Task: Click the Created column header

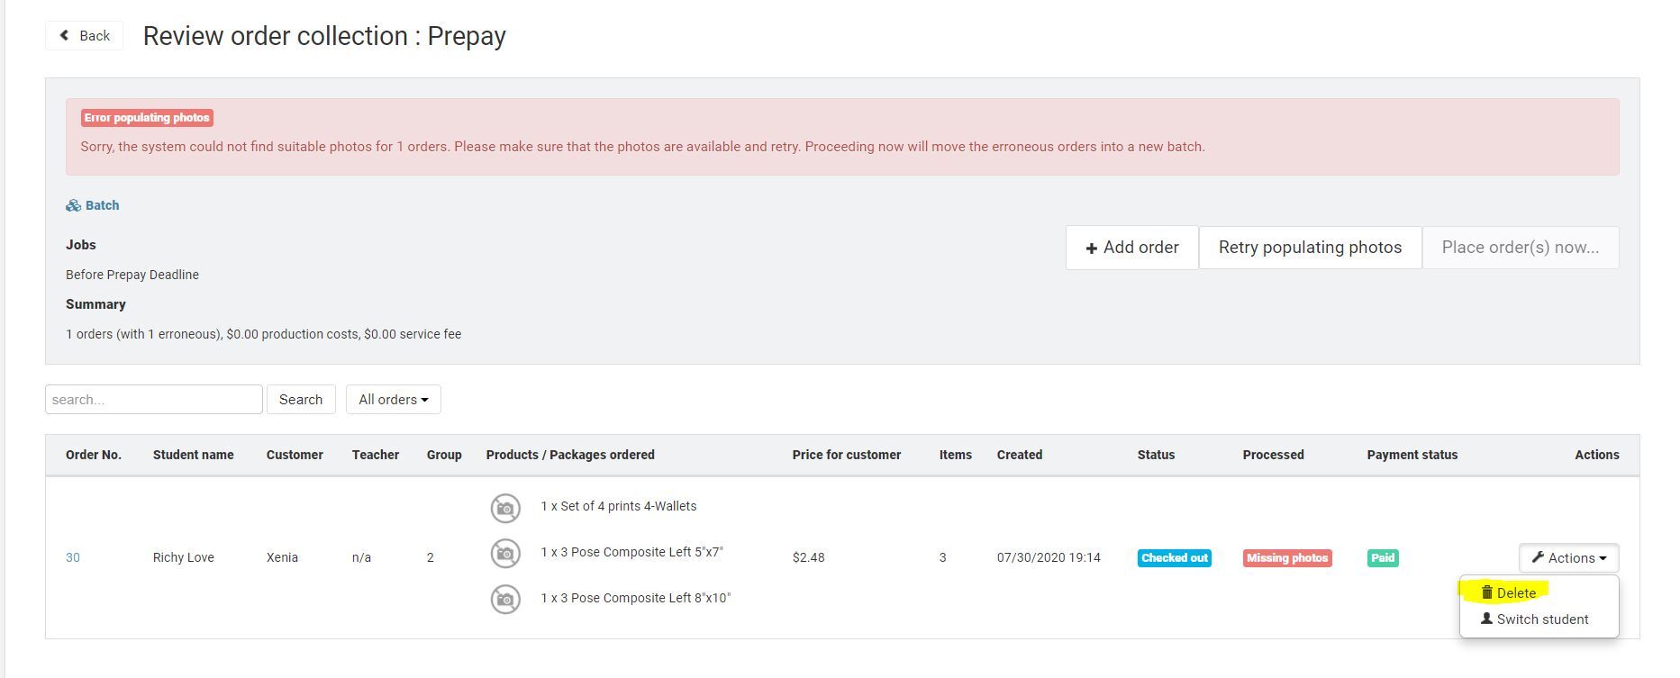Action: [1020, 455]
